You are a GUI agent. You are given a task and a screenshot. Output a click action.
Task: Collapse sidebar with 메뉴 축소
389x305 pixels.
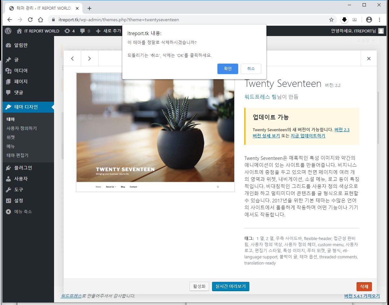[x=28, y=212]
